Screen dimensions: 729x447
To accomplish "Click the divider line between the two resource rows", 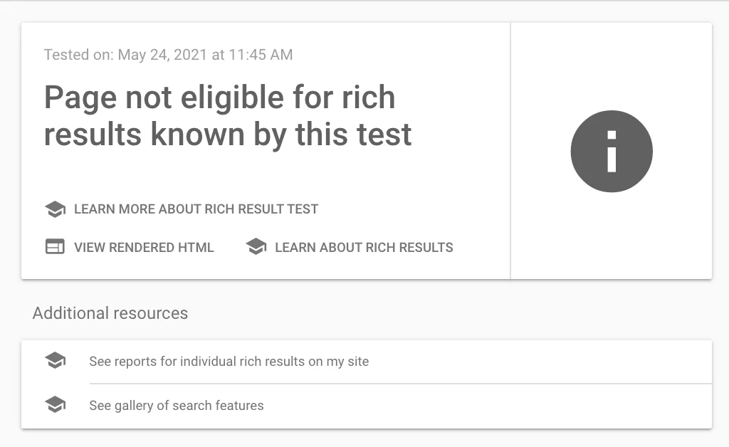I will point(400,384).
